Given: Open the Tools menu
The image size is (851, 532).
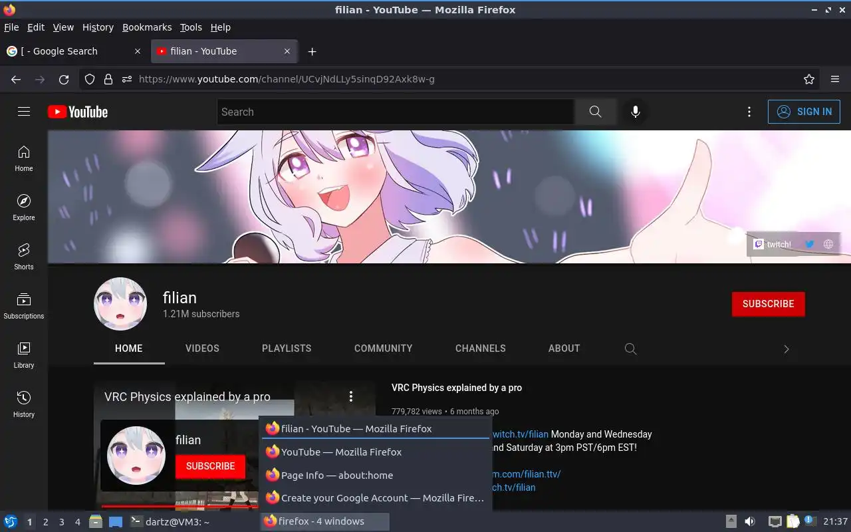Looking at the screenshot, I should click(x=191, y=27).
